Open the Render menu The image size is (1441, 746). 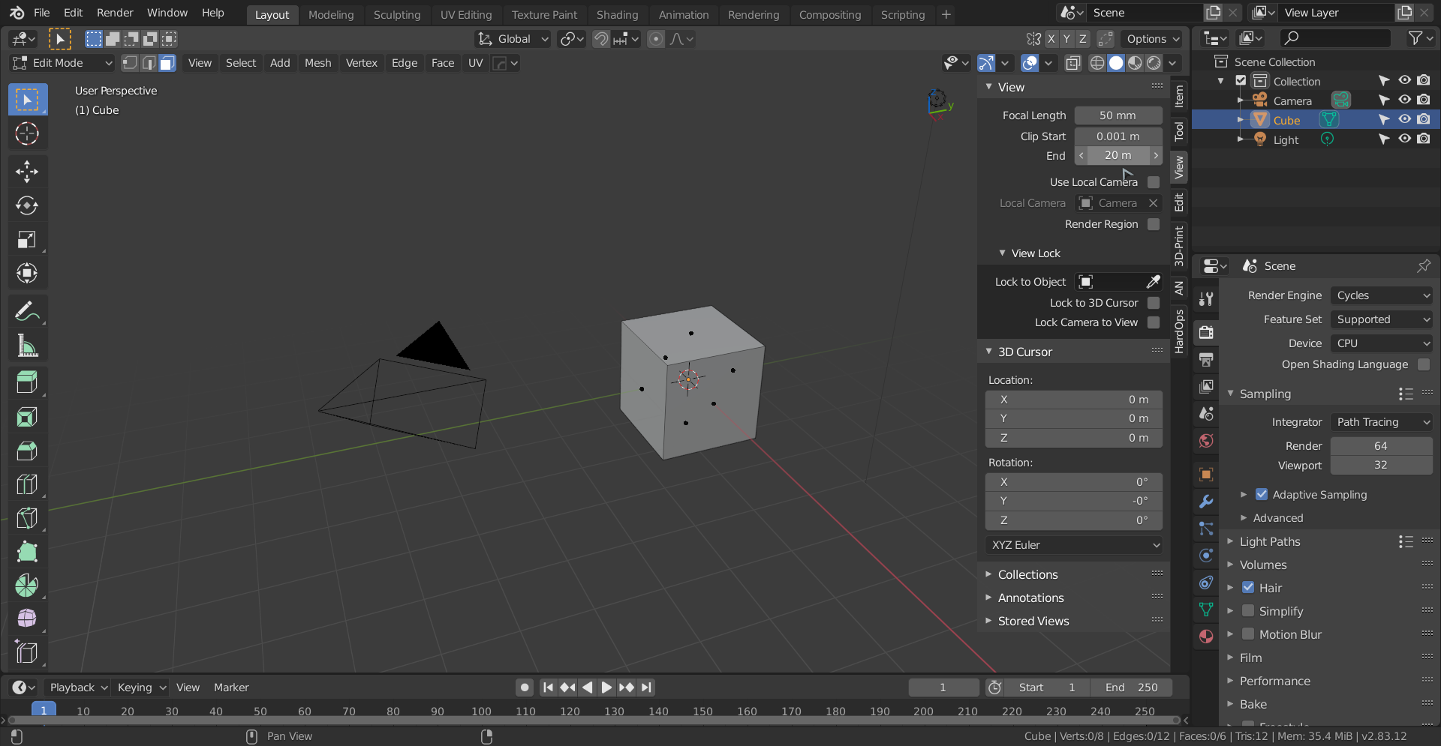[x=115, y=13]
